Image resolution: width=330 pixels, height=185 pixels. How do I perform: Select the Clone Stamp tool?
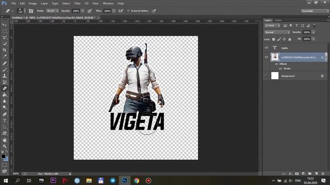(x=5, y=76)
